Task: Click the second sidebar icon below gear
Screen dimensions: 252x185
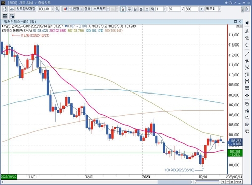Action: pos(247,31)
